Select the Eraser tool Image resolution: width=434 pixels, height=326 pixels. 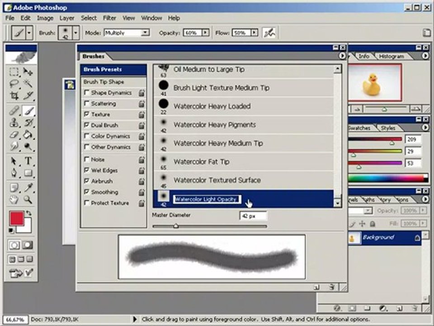pyautogui.click(x=14, y=135)
